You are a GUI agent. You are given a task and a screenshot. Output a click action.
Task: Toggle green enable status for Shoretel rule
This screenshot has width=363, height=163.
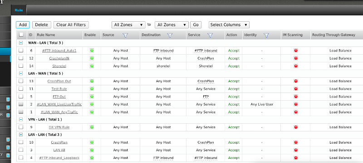tap(92, 66)
